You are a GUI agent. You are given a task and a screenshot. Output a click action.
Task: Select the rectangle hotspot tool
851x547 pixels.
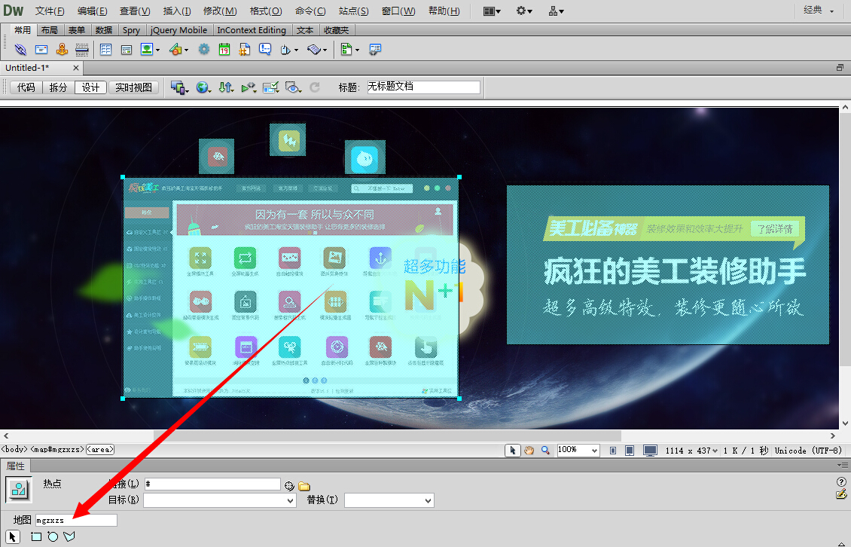(36, 536)
